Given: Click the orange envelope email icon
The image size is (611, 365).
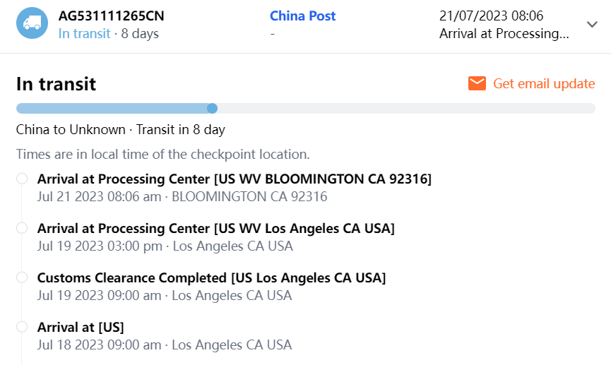Looking at the screenshot, I should click(477, 84).
